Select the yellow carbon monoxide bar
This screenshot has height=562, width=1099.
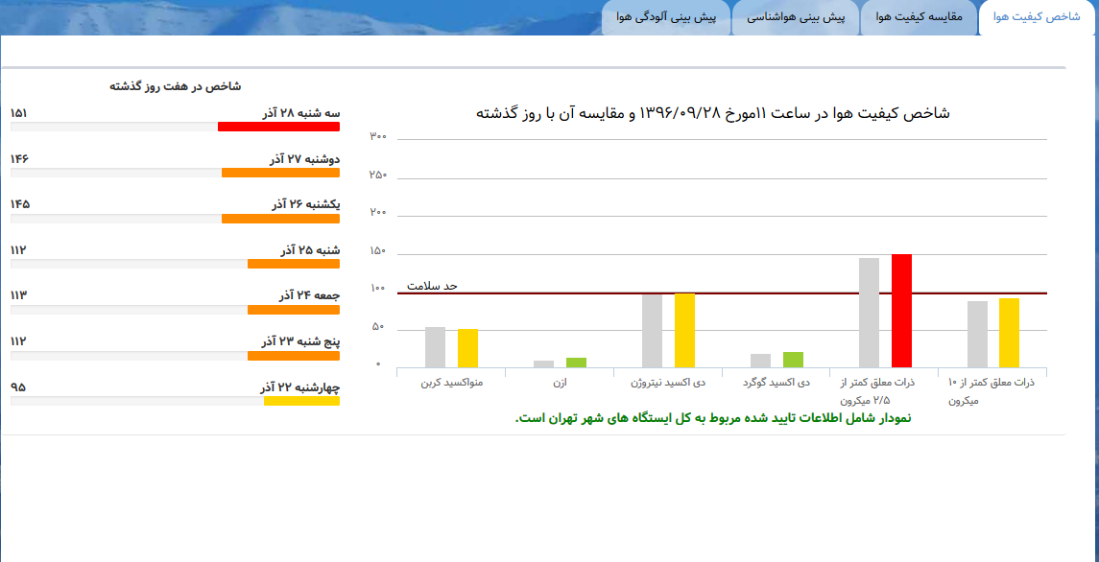[467, 348]
